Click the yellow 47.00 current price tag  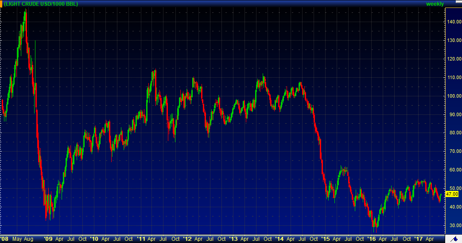451,194
